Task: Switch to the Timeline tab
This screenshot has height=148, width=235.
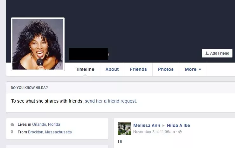Action: coord(85,69)
